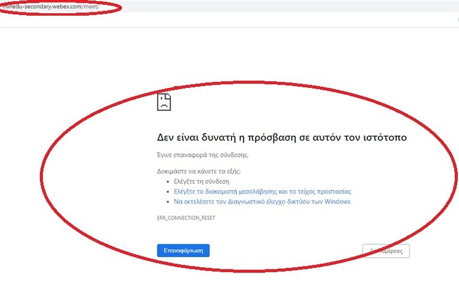Open the Λεπτομέρειες details button
The image size is (459, 289).
[x=386, y=251]
